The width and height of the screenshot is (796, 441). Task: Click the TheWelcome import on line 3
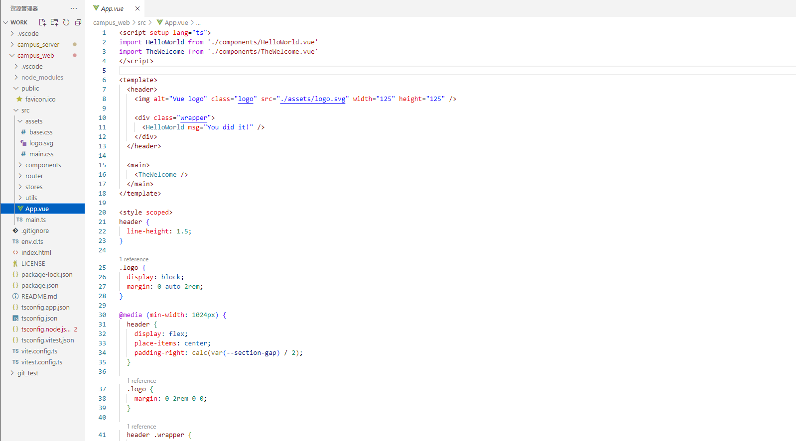coord(165,52)
